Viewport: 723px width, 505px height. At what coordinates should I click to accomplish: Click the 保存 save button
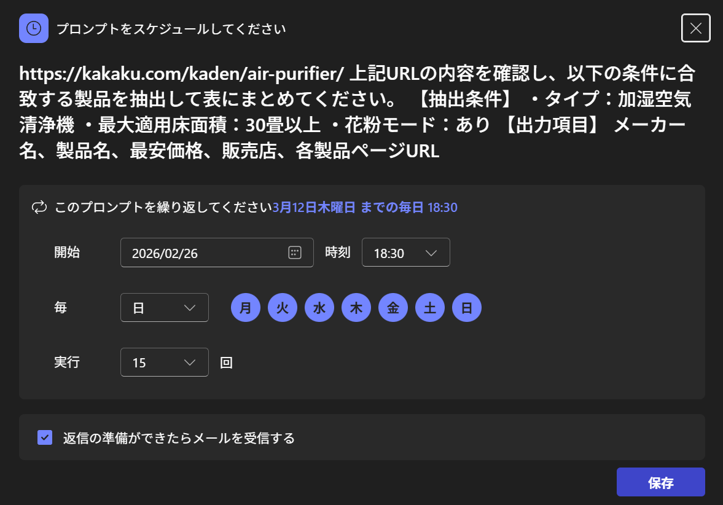660,482
